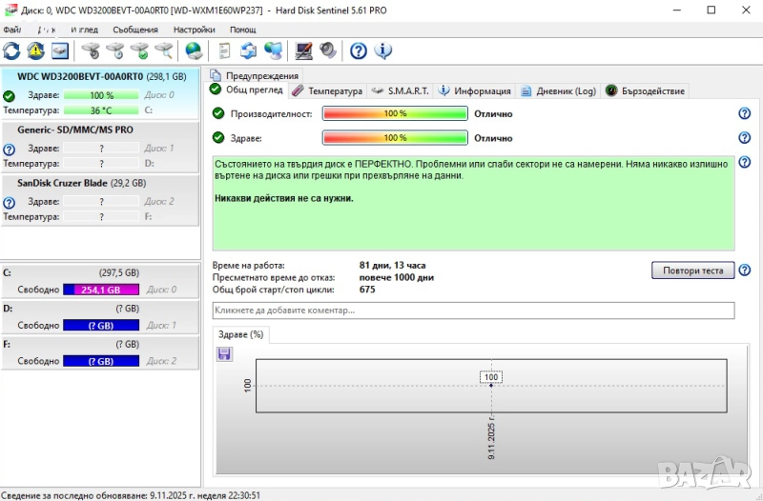Open the Настройки menu
763x501 pixels.
[194, 30]
